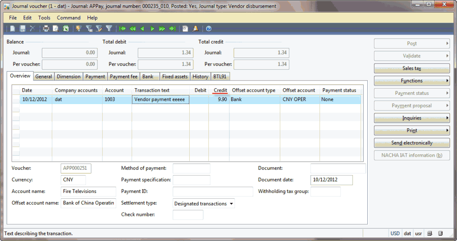
Task: Open the Inquiries button menu
Action: tap(411, 118)
